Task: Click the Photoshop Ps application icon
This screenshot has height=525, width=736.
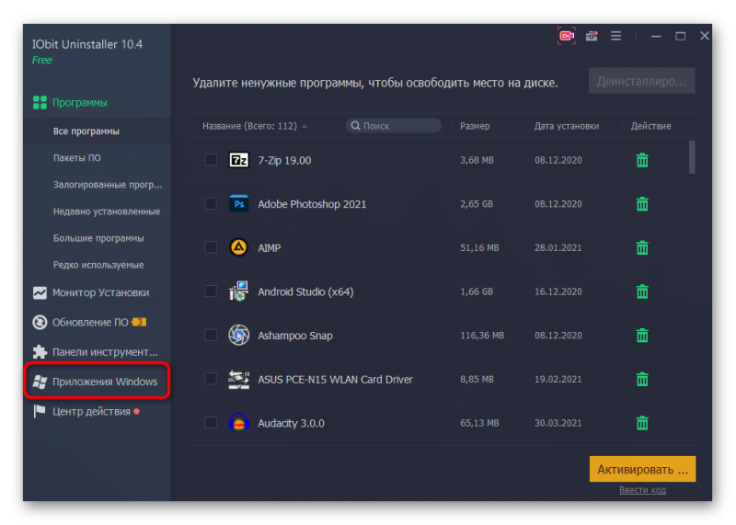Action: [238, 203]
